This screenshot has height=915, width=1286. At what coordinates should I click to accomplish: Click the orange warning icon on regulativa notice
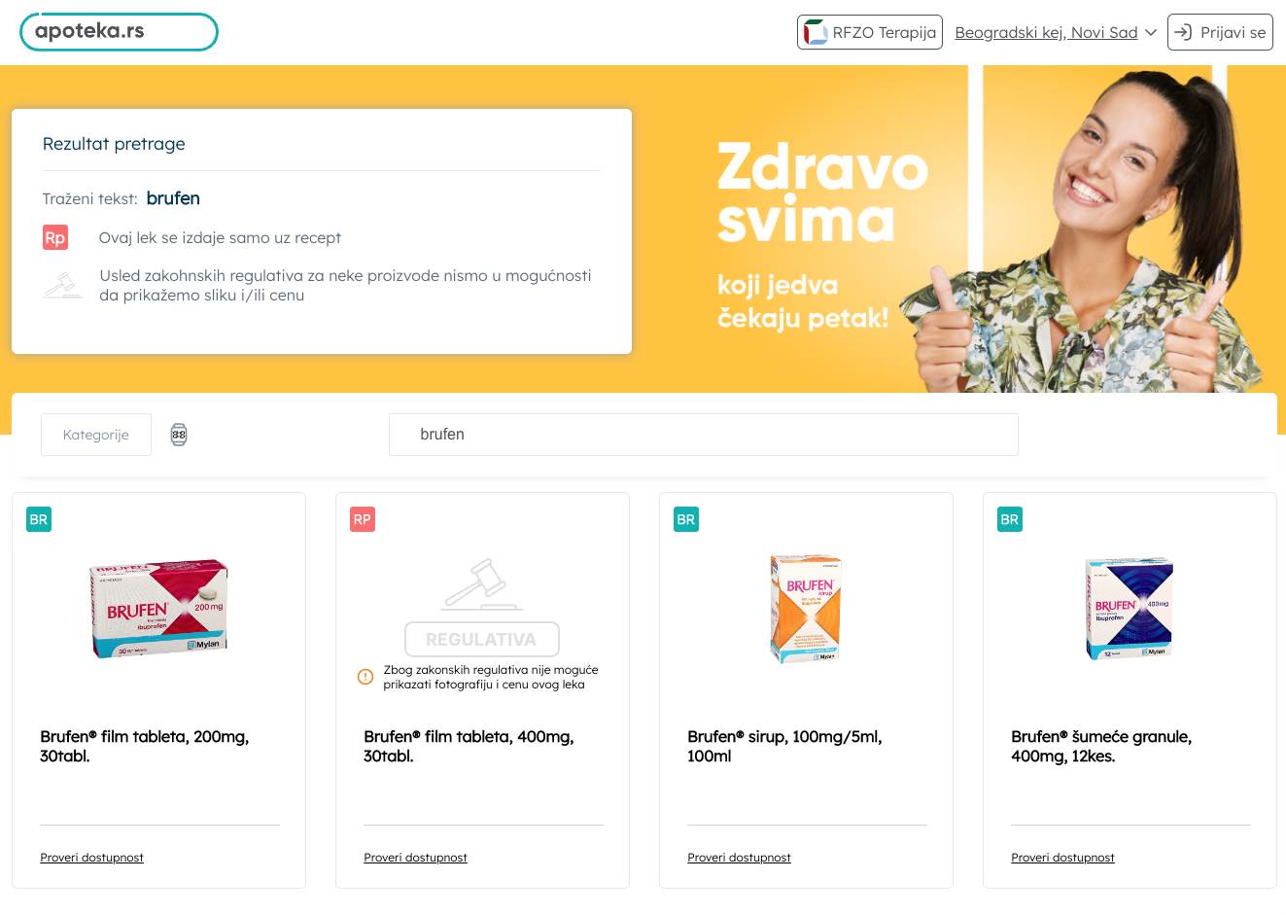365,677
